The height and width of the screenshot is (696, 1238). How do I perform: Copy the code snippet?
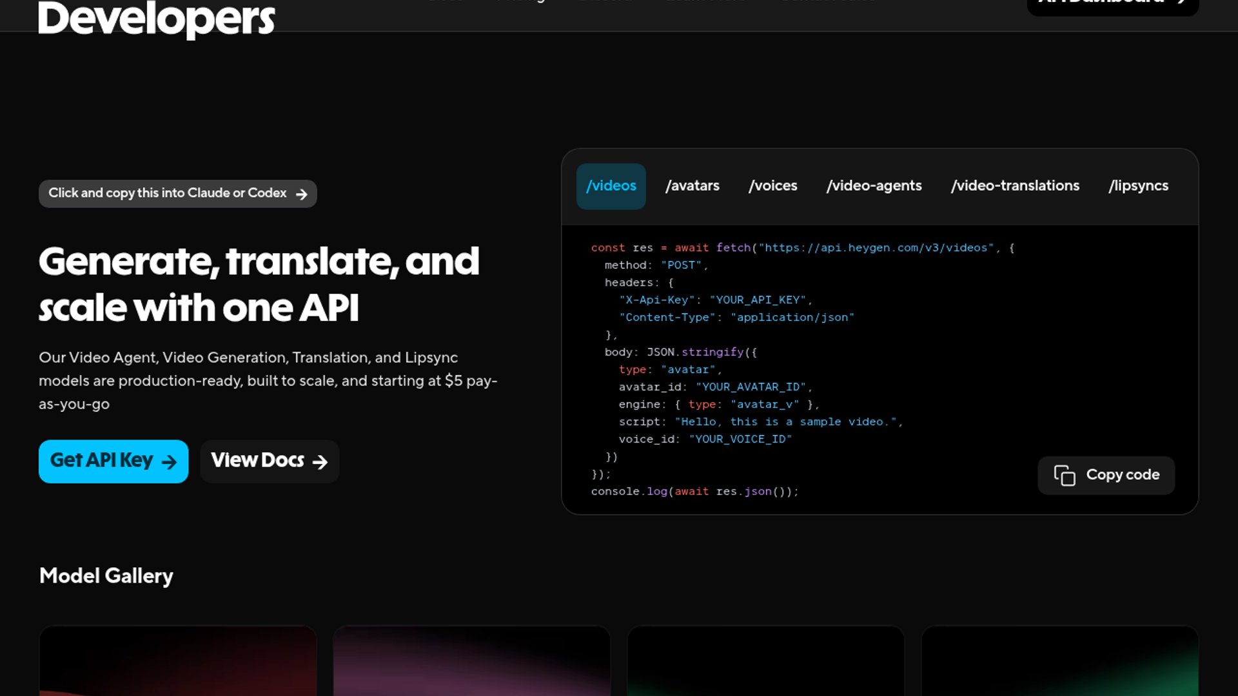click(1106, 476)
